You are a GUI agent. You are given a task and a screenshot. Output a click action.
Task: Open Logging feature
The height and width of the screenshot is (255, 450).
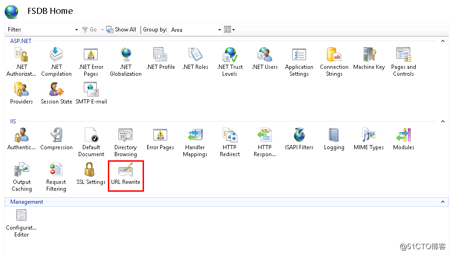[x=334, y=139]
